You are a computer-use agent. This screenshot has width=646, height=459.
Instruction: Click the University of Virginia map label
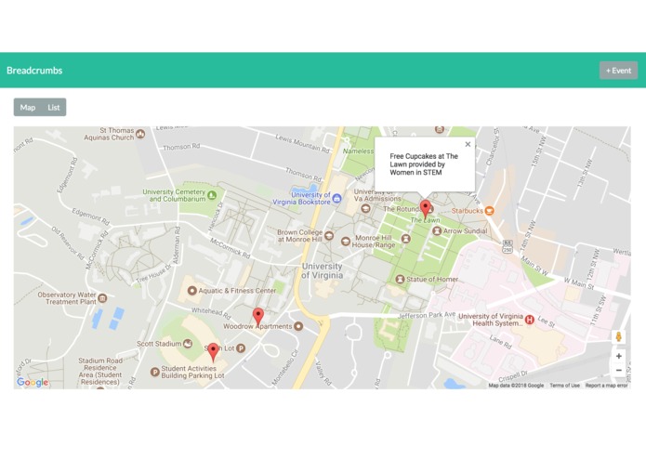[x=323, y=271]
